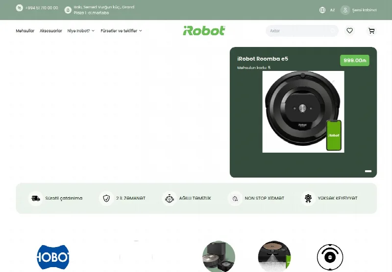The width and height of the screenshot is (392, 272).
Task: Open the Aksesuarlar menu item
Action: (x=51, y=31)
